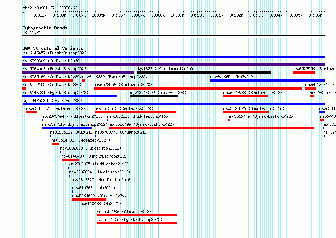
Task: Click nsv5700773 (Chuang2021) label
Action: pyautogui.click(x=121, y=132)
